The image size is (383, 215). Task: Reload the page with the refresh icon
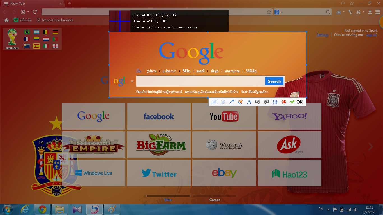point(35,12)
